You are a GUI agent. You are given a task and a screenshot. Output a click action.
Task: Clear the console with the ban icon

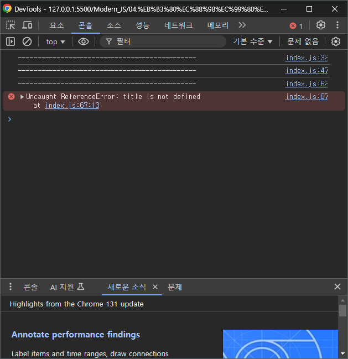(27, 41)
